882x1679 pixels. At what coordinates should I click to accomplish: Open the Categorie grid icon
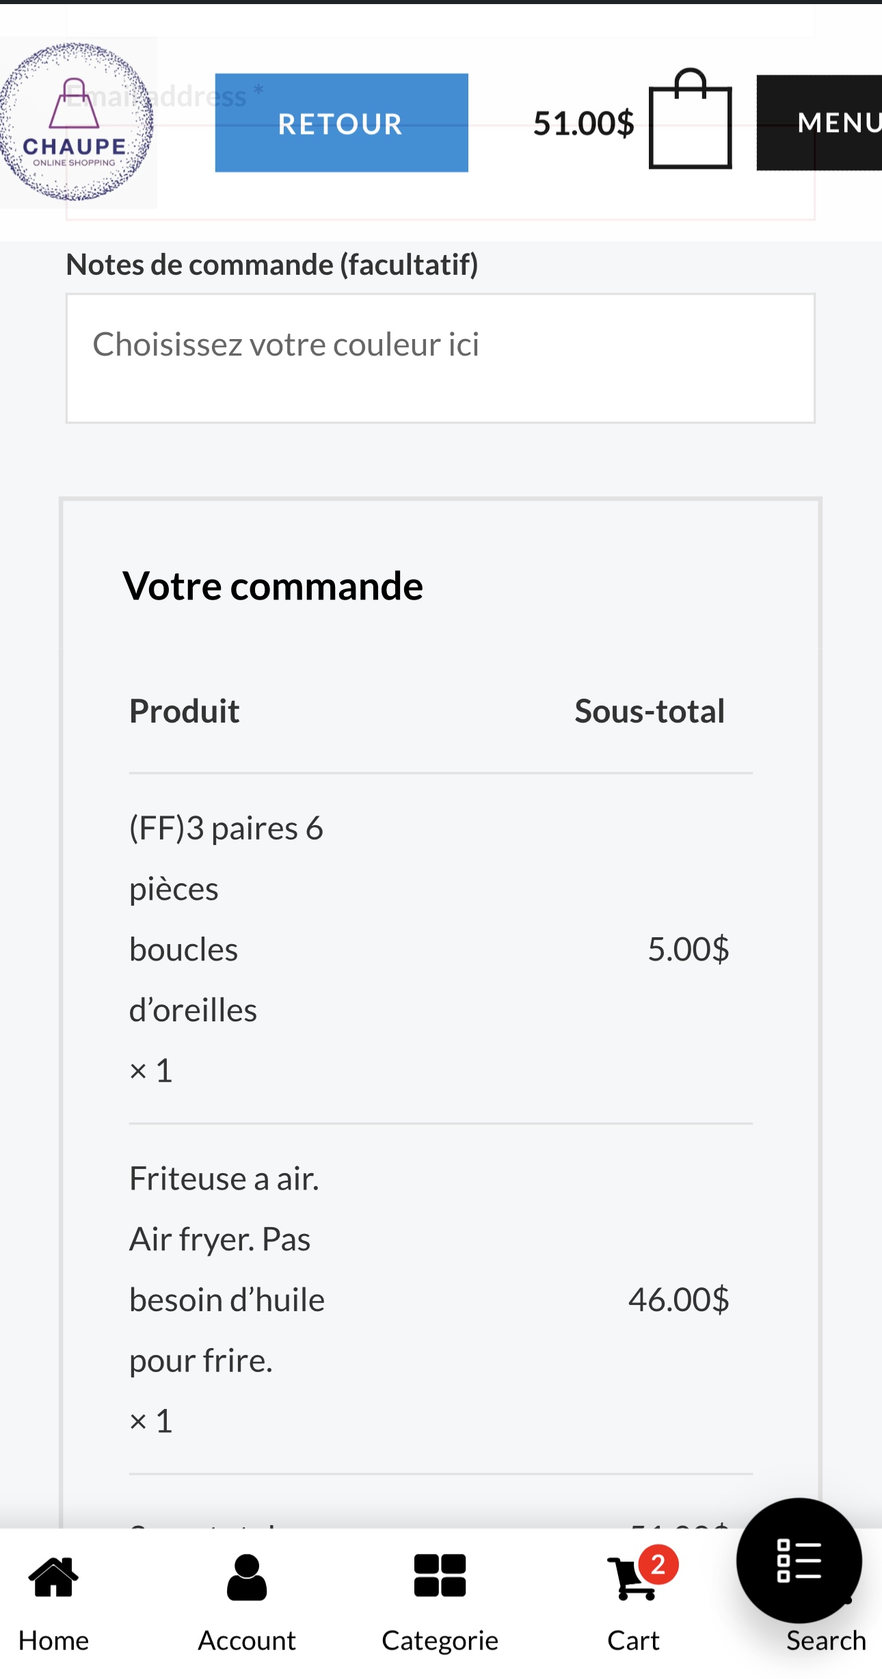440,1575
